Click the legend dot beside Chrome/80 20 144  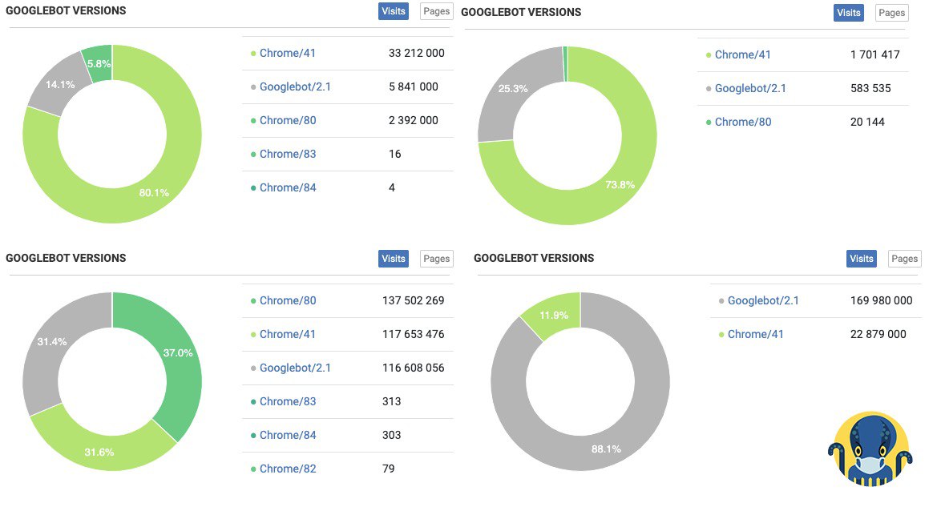click(709, 123)
